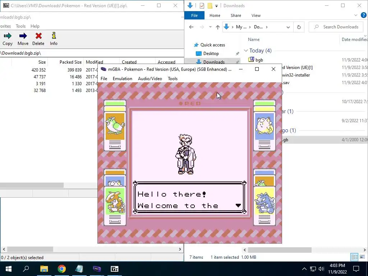Click the Copy icon in 7-Zip toolbar

8,36
